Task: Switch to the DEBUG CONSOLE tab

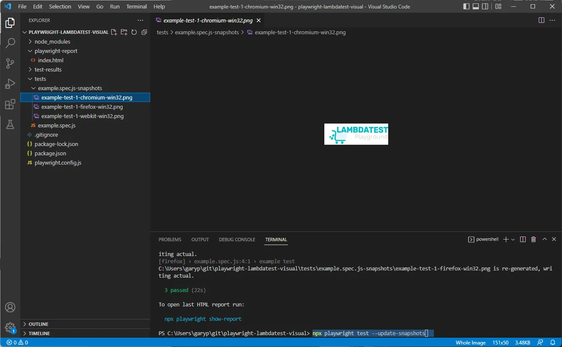Action: point(237,240)
